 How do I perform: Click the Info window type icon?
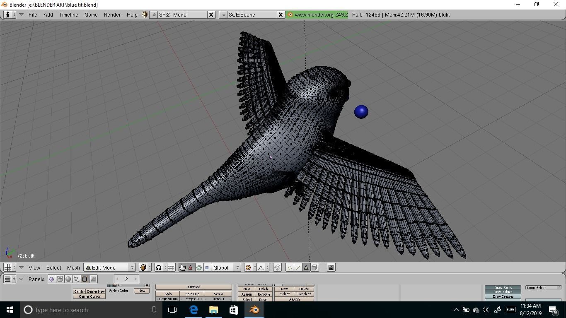10,14
